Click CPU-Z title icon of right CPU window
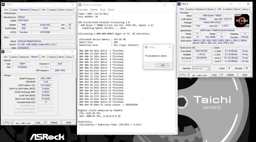 click(x=179, y=4)
